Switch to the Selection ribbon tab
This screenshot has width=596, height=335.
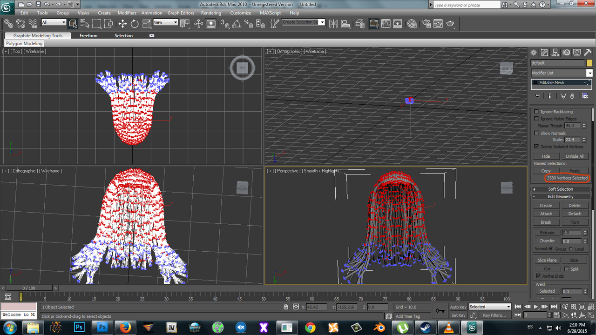click(123, 36)
